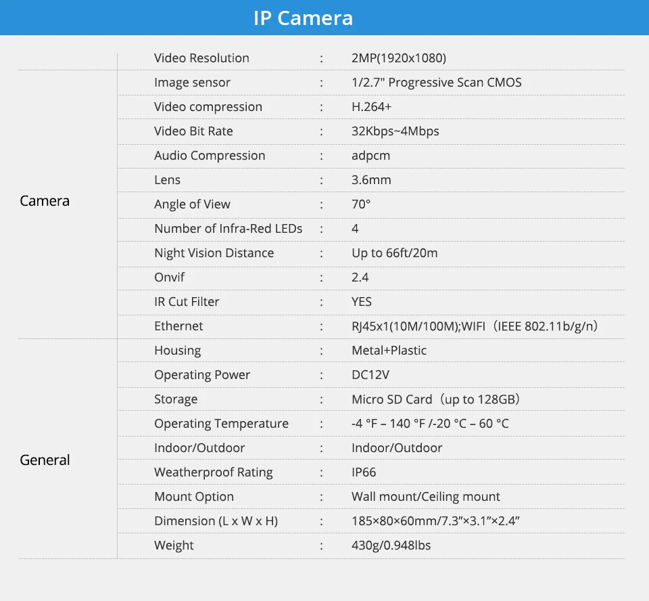This screenshot has height=601, width=649.
Task: Select the Camera section label
Action: [x=45, y=201]
